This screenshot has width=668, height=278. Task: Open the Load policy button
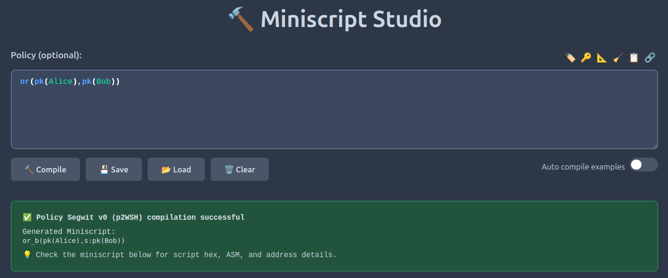176,170
